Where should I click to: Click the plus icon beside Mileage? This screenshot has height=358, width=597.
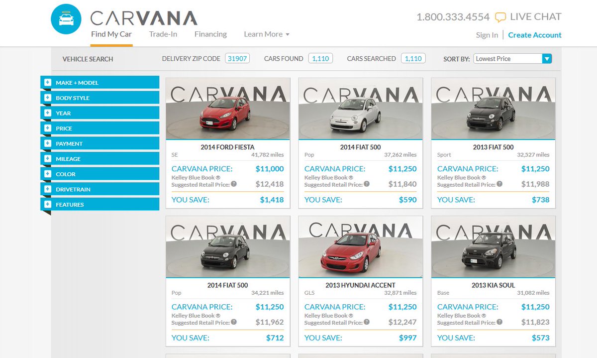[47, 159]
